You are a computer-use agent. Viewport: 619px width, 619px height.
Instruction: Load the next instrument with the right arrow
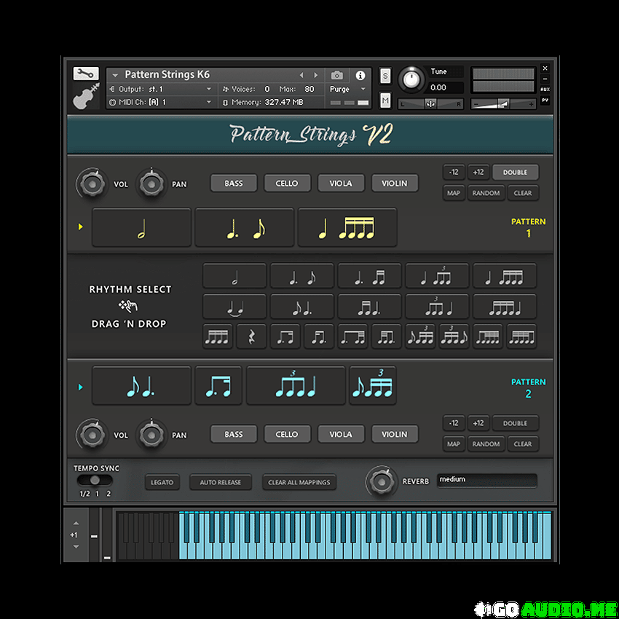pos(315,75)
